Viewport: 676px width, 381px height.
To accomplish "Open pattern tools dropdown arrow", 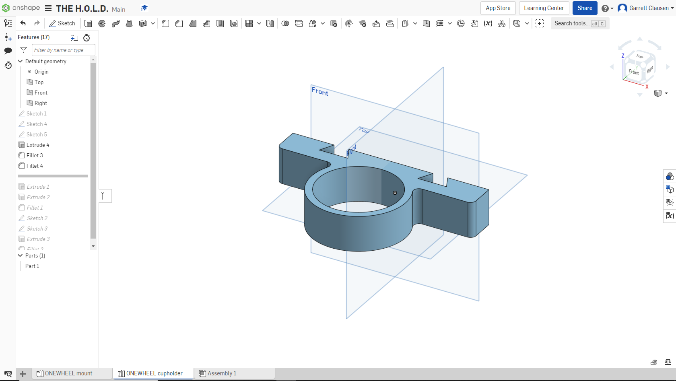I will [x=259, y=23].
